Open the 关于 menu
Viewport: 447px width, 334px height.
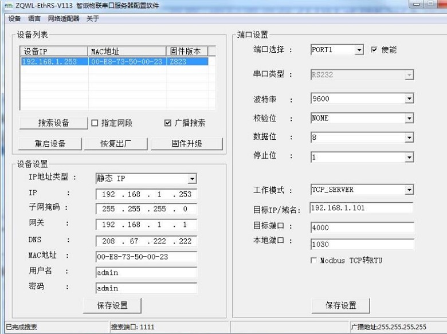(93, 18)
